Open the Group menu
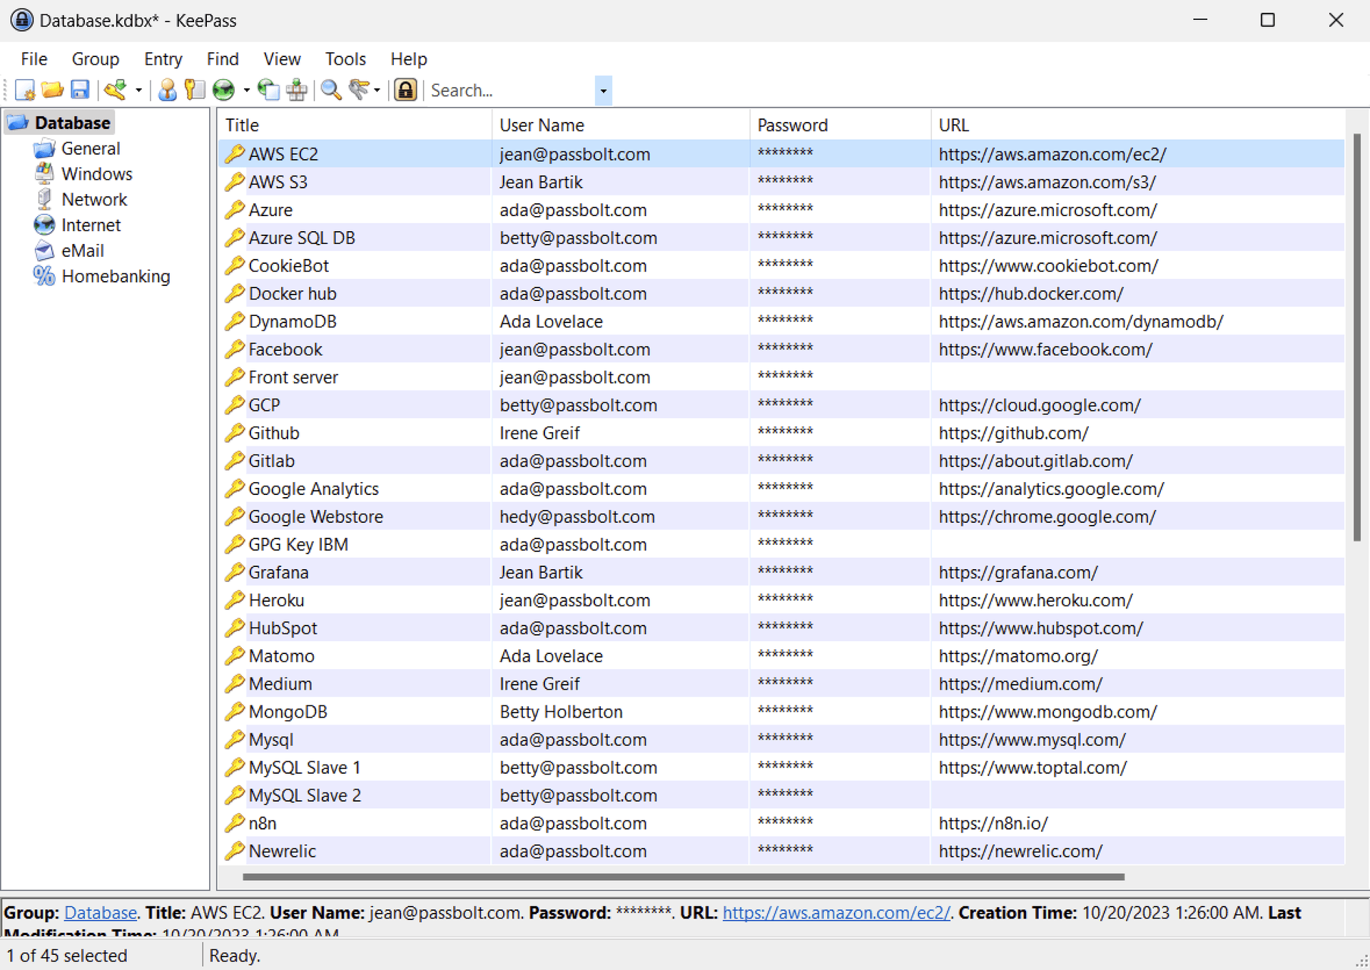 pyautogui.click(x=95, y=59)
